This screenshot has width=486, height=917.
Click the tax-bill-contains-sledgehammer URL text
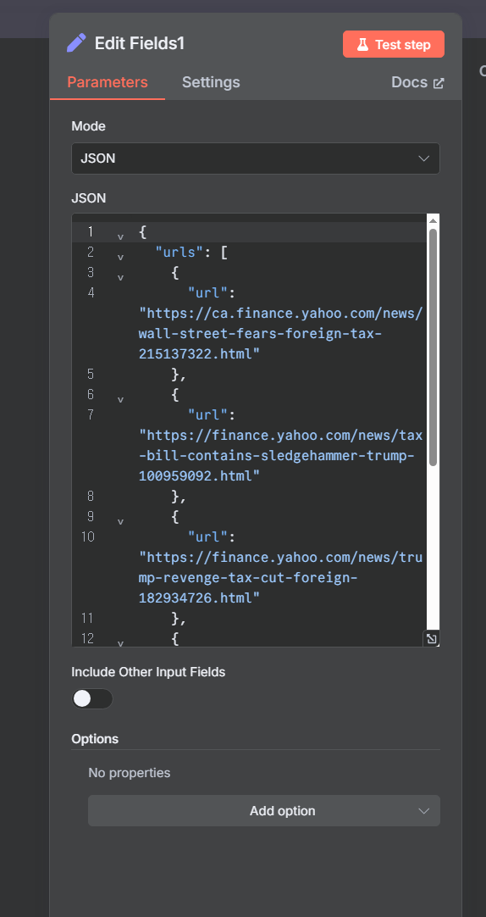pyautogui.click(x=280, y=456)
